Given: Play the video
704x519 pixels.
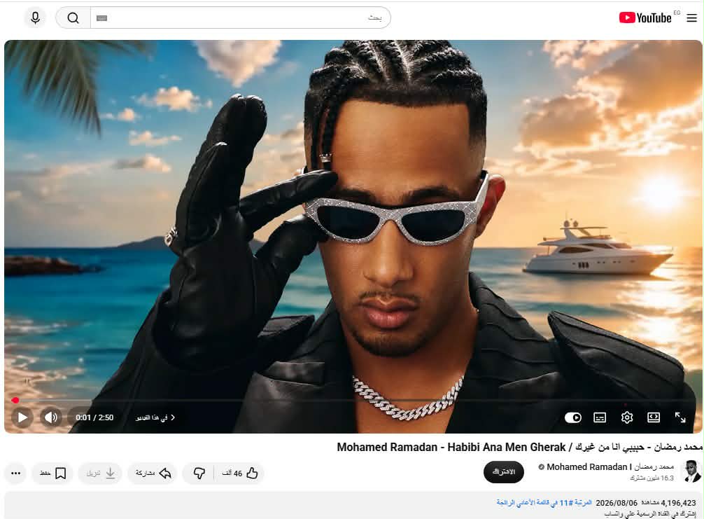Looking at the screenshot, I should tap(22, 417).
